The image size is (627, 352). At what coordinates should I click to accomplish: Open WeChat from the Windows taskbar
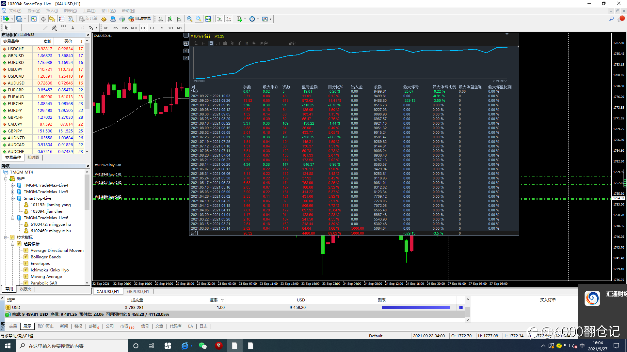(x=202, y=346)
